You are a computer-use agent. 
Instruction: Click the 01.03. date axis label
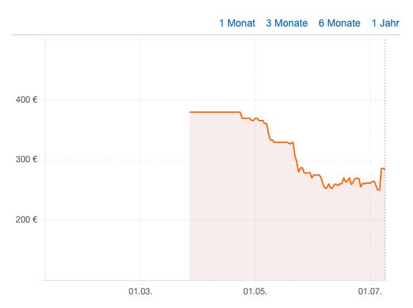point(140,291)
